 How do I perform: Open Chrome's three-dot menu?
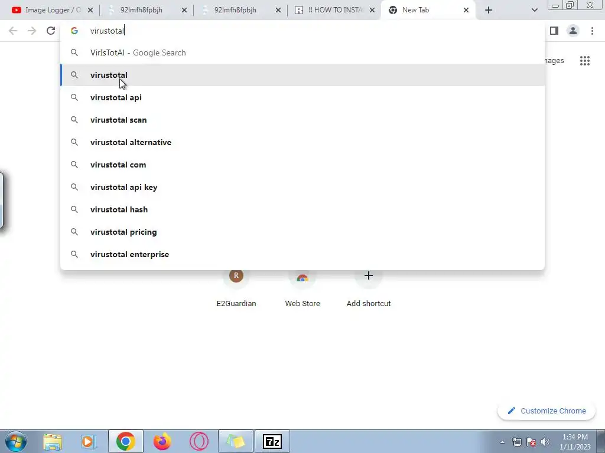tap(592, 31)
